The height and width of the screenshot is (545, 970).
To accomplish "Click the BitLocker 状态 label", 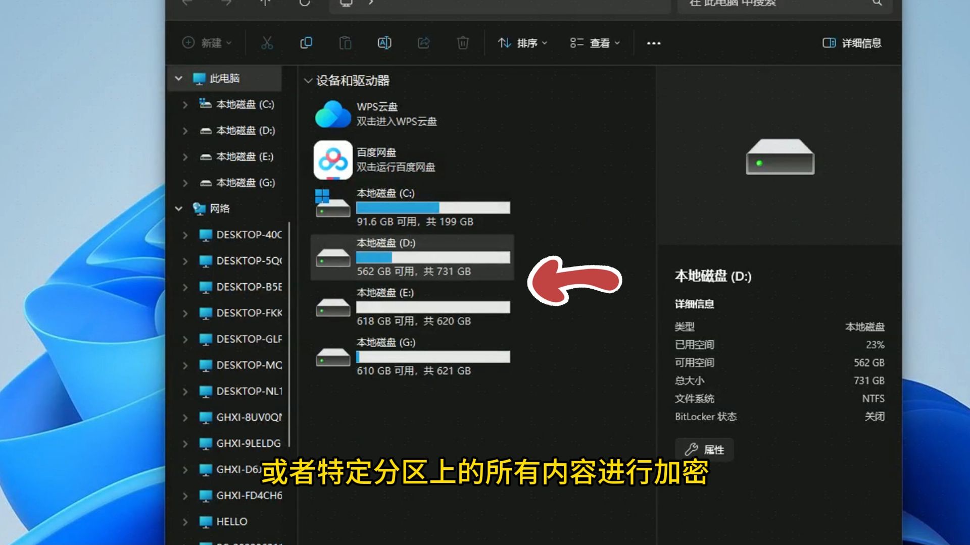I will tap(706, 416).
